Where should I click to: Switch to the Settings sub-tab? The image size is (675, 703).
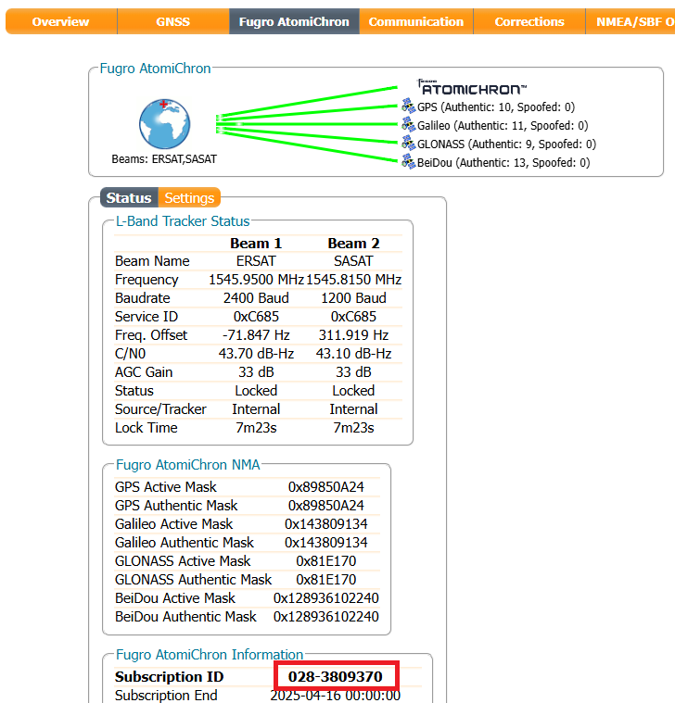(189, 197)
